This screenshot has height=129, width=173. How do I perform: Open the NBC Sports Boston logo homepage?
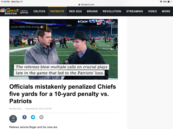coord(10,11)
